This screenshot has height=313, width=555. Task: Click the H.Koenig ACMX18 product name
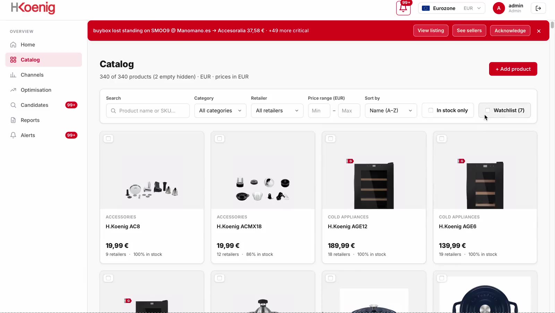(239, 227)
